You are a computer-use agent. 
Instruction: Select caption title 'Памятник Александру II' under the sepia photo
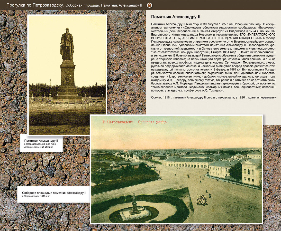click(x=41, y=141)
